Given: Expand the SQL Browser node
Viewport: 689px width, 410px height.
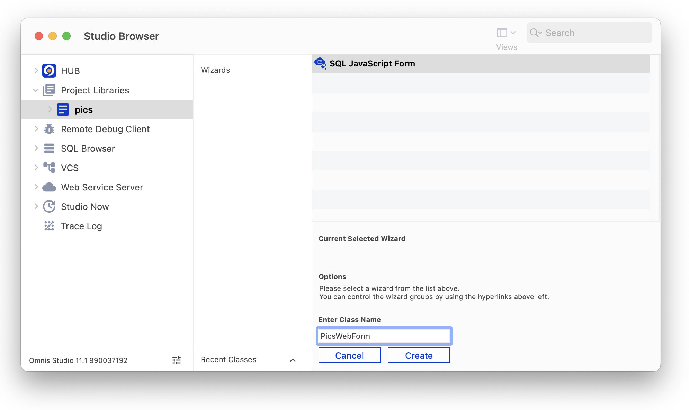Looking at the screenshot, I should point(36,148).
